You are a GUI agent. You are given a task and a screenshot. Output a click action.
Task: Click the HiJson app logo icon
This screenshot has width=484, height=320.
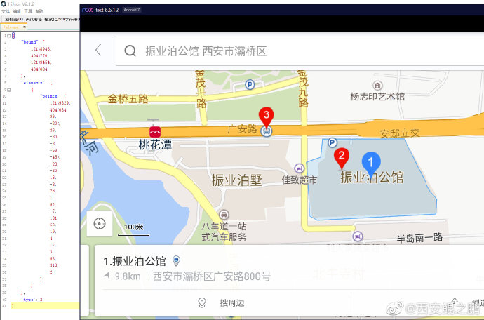[4, 4]
